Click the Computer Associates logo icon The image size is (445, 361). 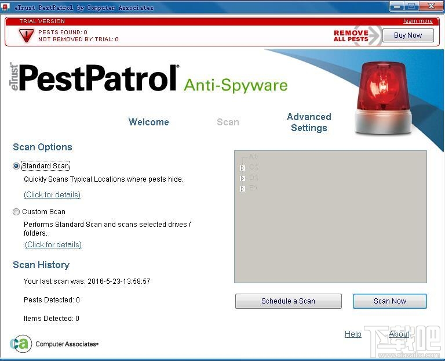21,344
